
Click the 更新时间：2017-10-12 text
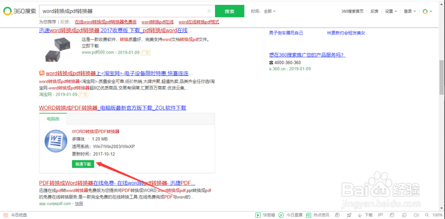(93, 154)
